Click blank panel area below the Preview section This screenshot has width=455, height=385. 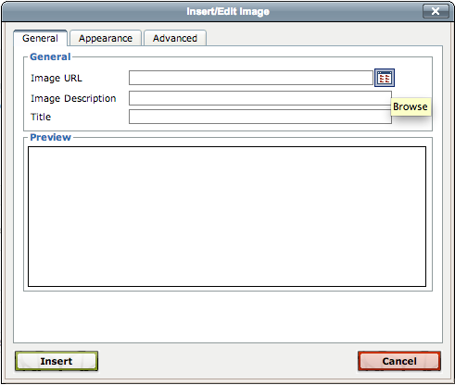tap(228, 317)
